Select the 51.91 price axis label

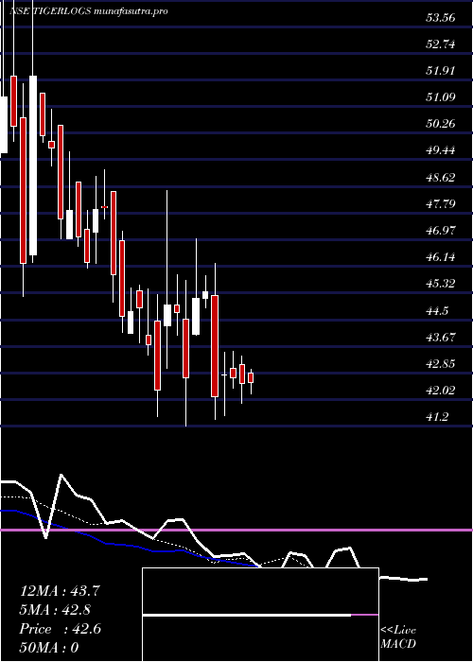(441, 71)
